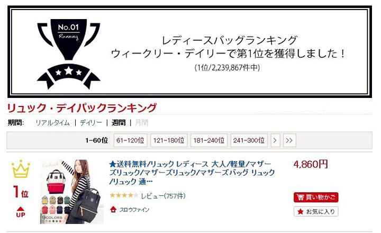Open the レビュー(757件) reviews link

click(x=164, y=196)
